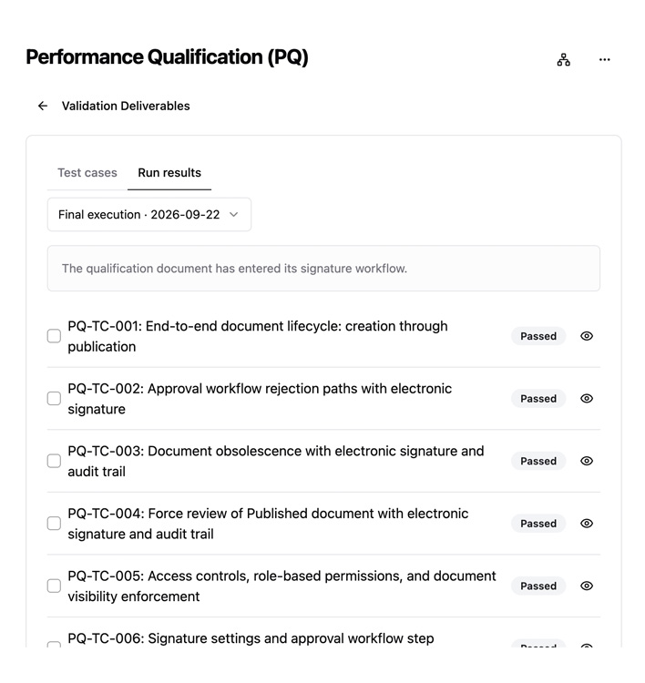Mark the PQ-TC-005 checkbox
Screen dimensions: 645x683
tap(54, 586)
